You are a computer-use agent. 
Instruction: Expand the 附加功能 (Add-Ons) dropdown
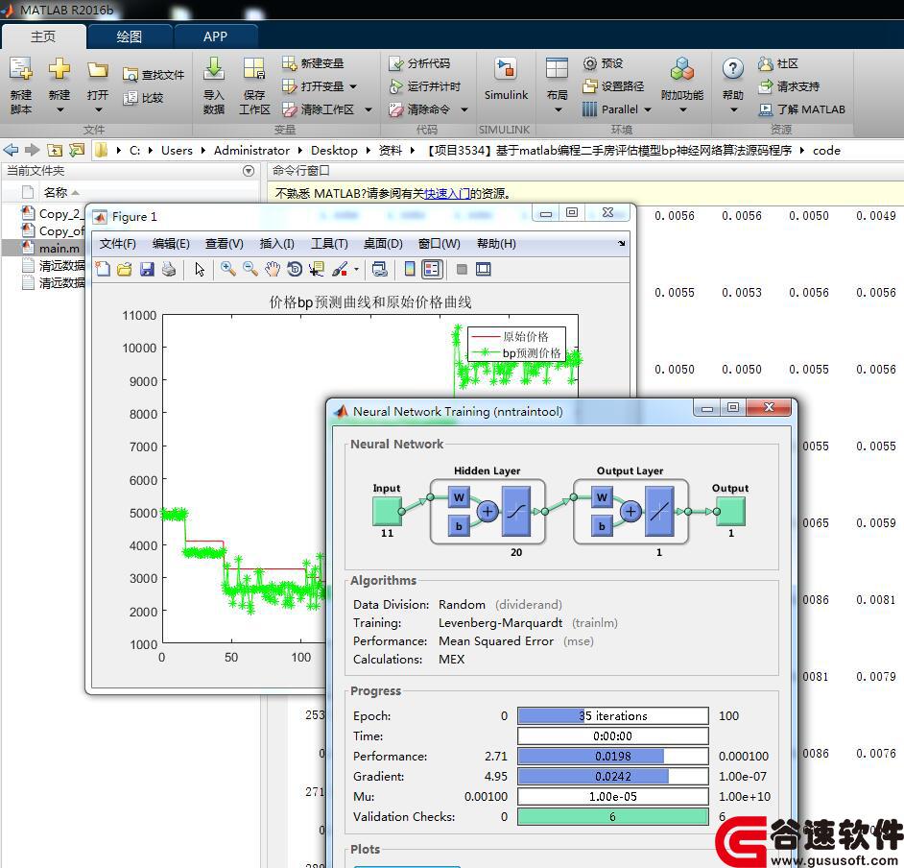(682, 110)
